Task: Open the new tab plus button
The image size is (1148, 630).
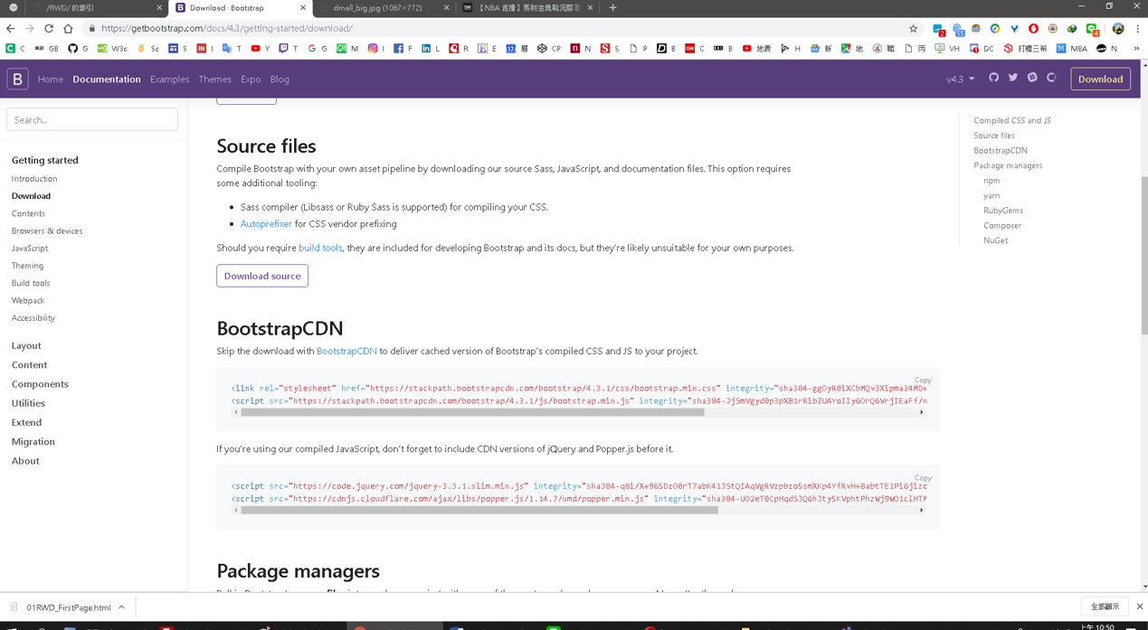Action: click(612, 8)
